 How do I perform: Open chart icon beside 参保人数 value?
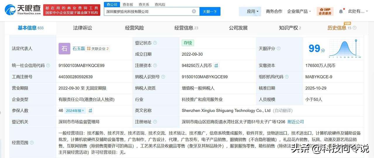90,110
